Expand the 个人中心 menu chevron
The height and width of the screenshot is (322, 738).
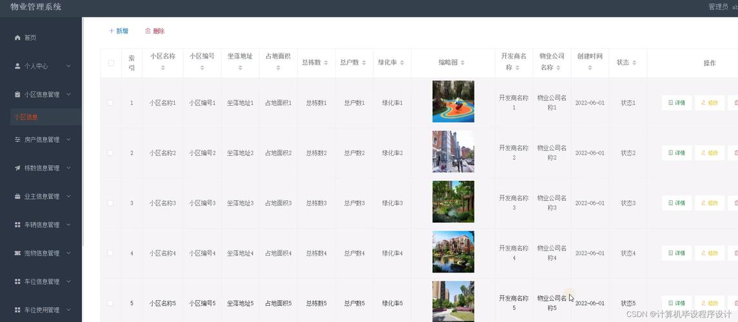click(68, 66)
